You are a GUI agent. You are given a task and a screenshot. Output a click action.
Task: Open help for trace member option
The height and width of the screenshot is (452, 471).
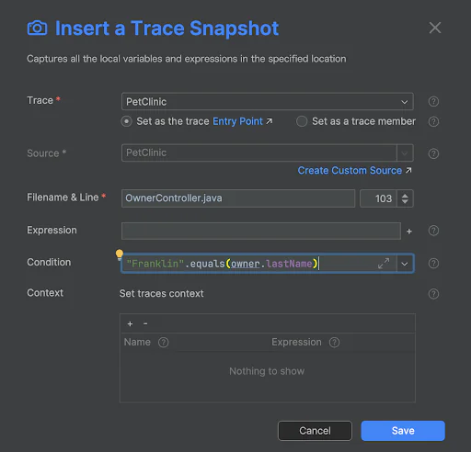click(x=433, y=121)
